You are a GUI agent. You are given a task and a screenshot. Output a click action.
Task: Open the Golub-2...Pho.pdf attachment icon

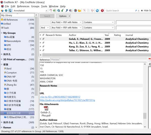click(x=46, y=108)
